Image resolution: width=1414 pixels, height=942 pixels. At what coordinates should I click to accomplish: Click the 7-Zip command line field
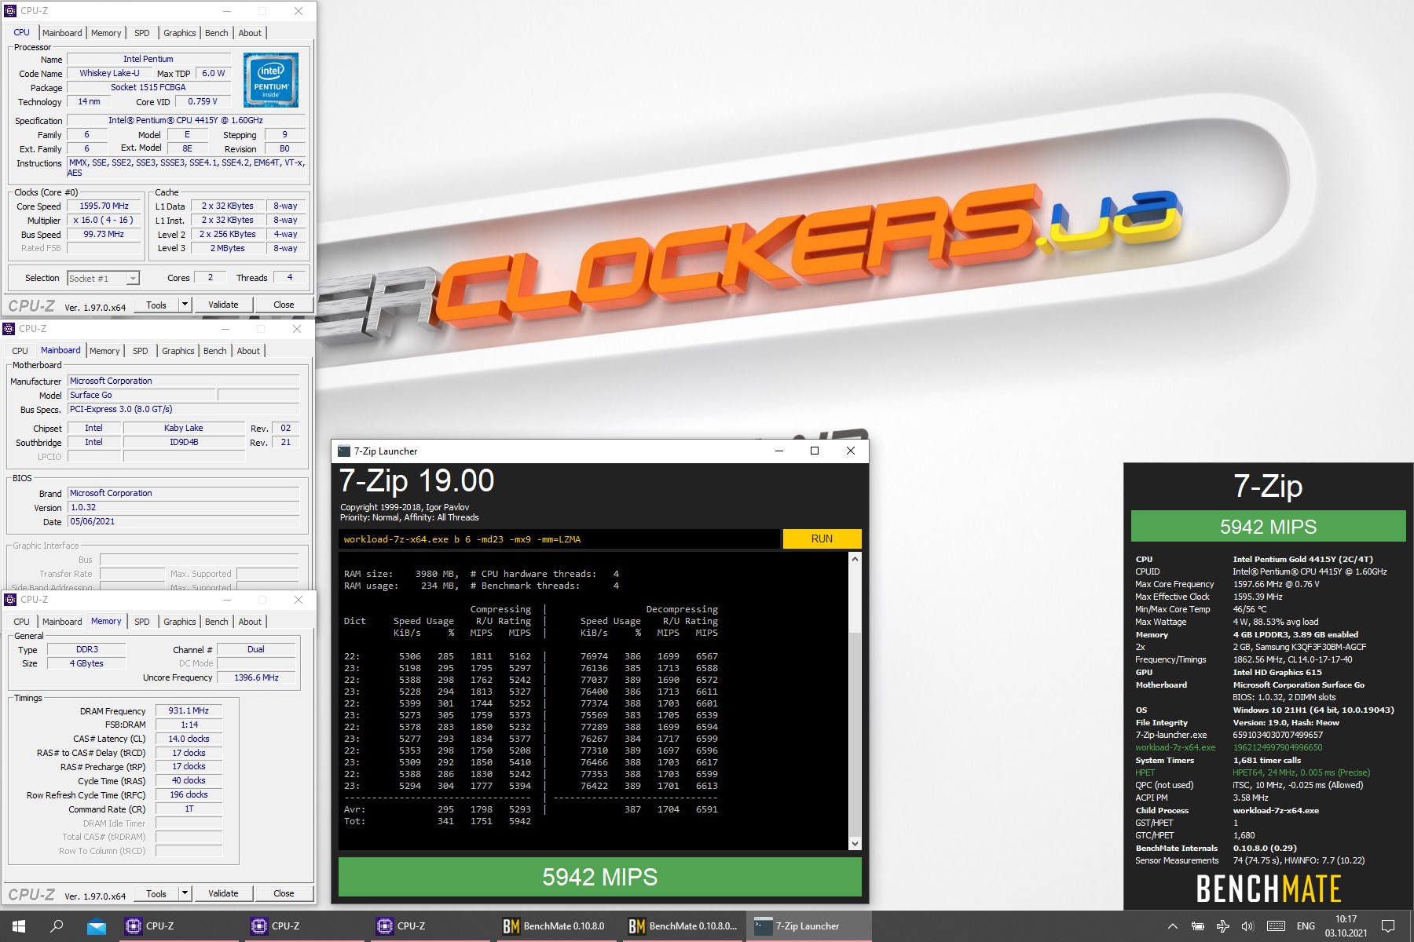pyautogui.click(x=559, y=539)
